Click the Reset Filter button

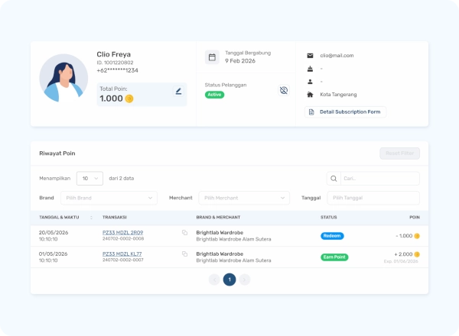[x=399, y=153]
